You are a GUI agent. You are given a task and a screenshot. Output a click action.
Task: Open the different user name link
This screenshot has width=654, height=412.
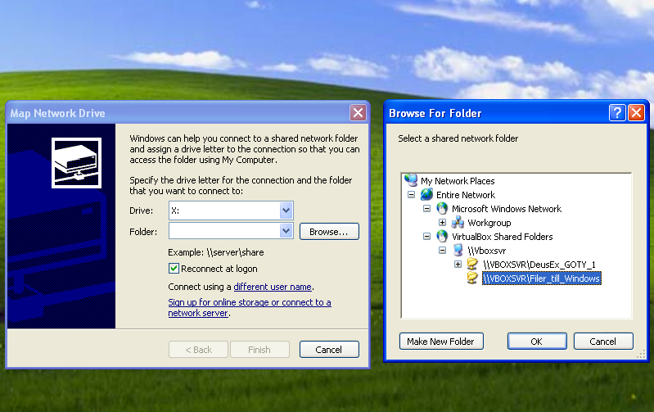pos(273,287)
